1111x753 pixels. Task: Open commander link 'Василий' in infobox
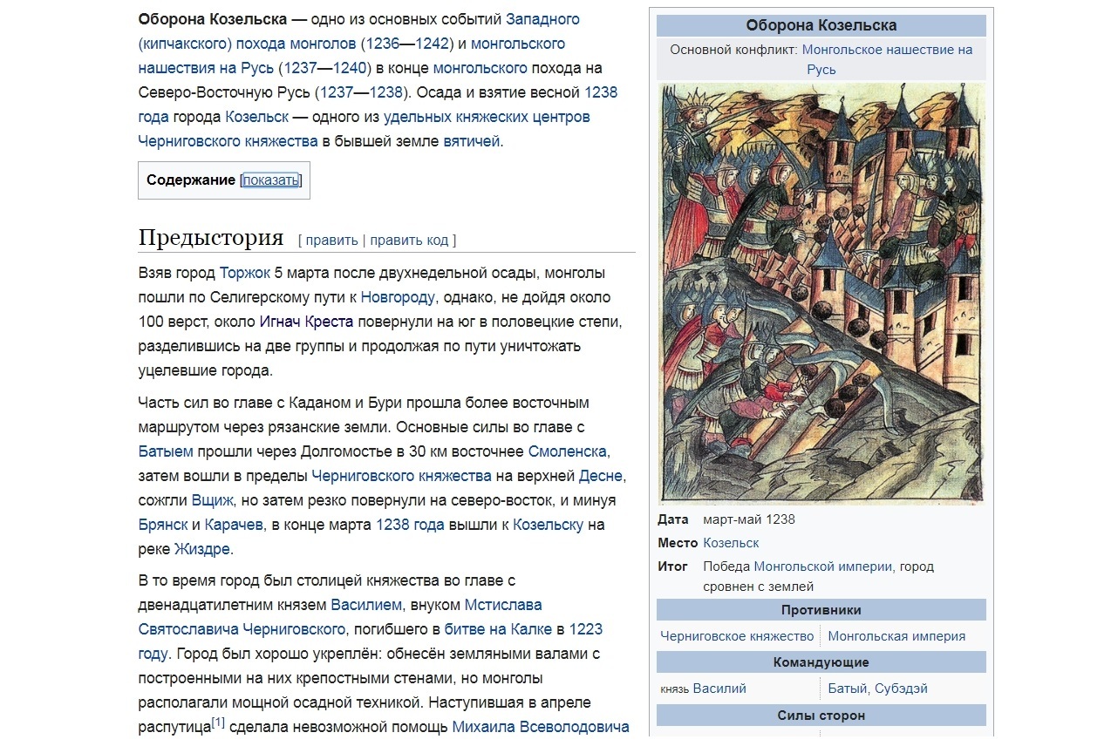click(x=719, y=689)
